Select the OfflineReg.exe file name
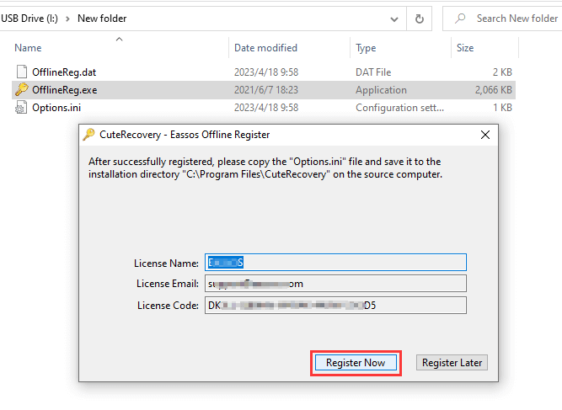562x410 pixels. pyautogui.click(x=65, y=89)
